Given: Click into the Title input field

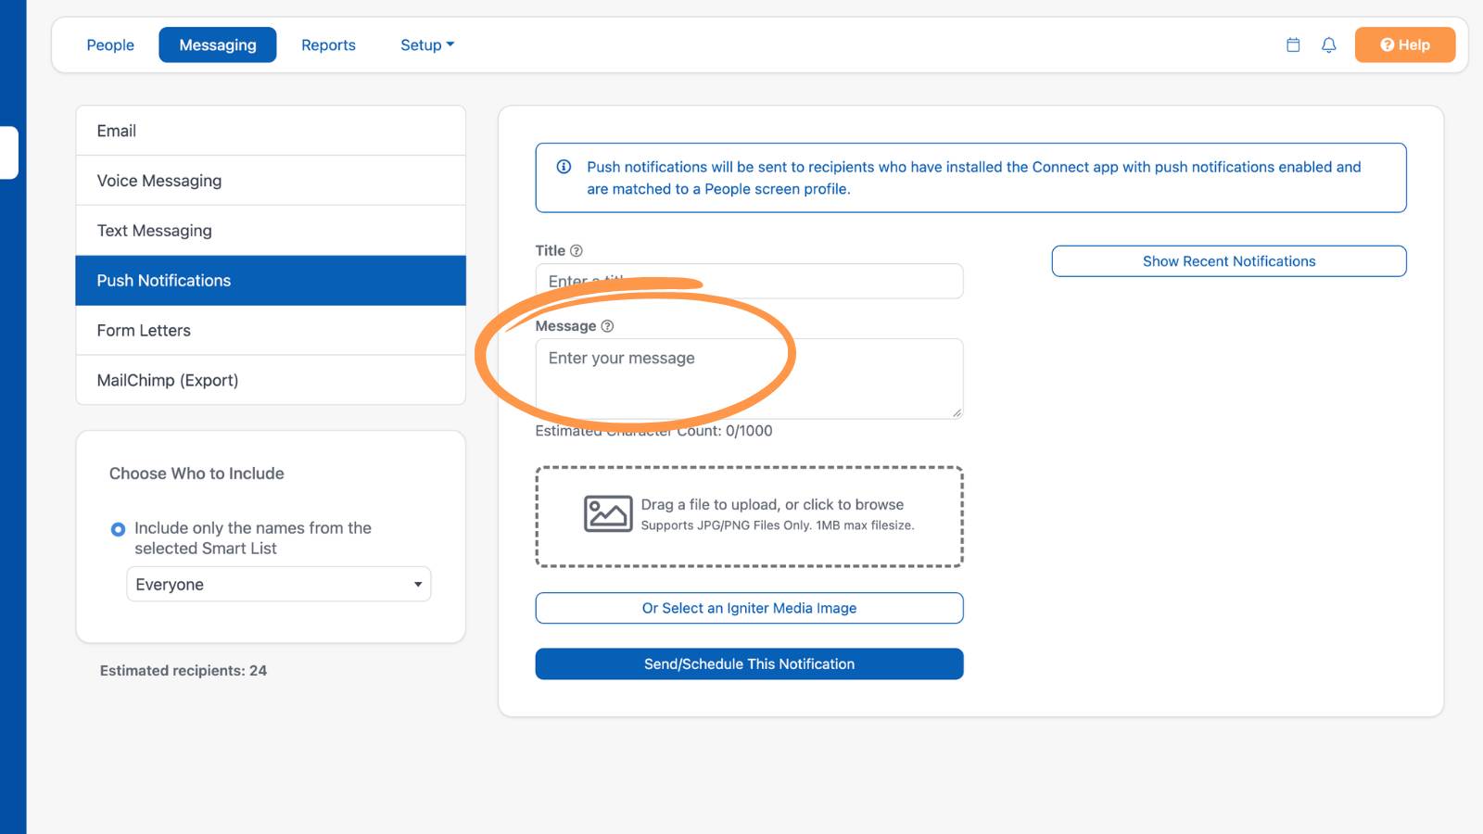Looking at the screenshot, I should [749, 281].
